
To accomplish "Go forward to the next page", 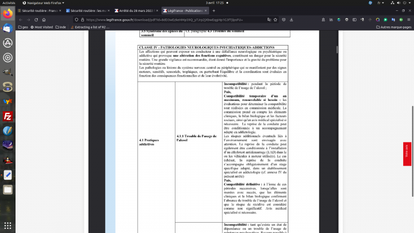I will 28,20.
